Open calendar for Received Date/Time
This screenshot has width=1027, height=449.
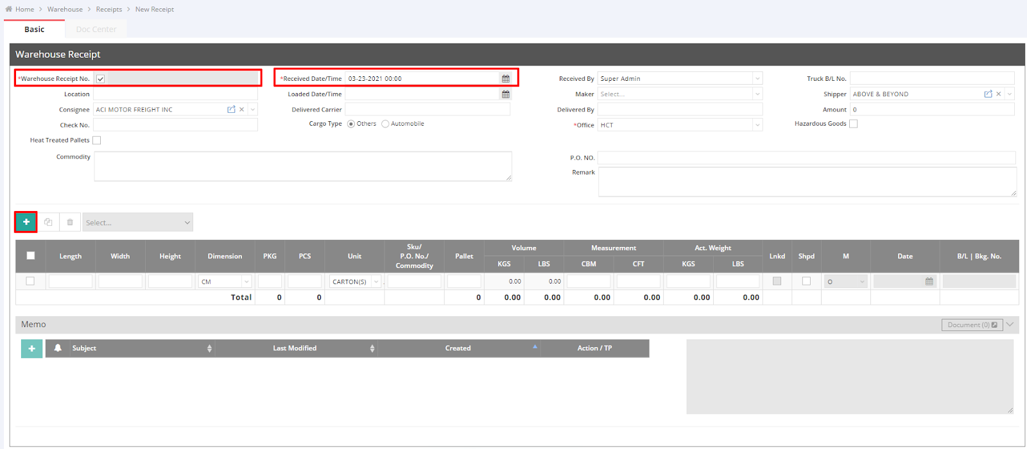coord(506,79)
